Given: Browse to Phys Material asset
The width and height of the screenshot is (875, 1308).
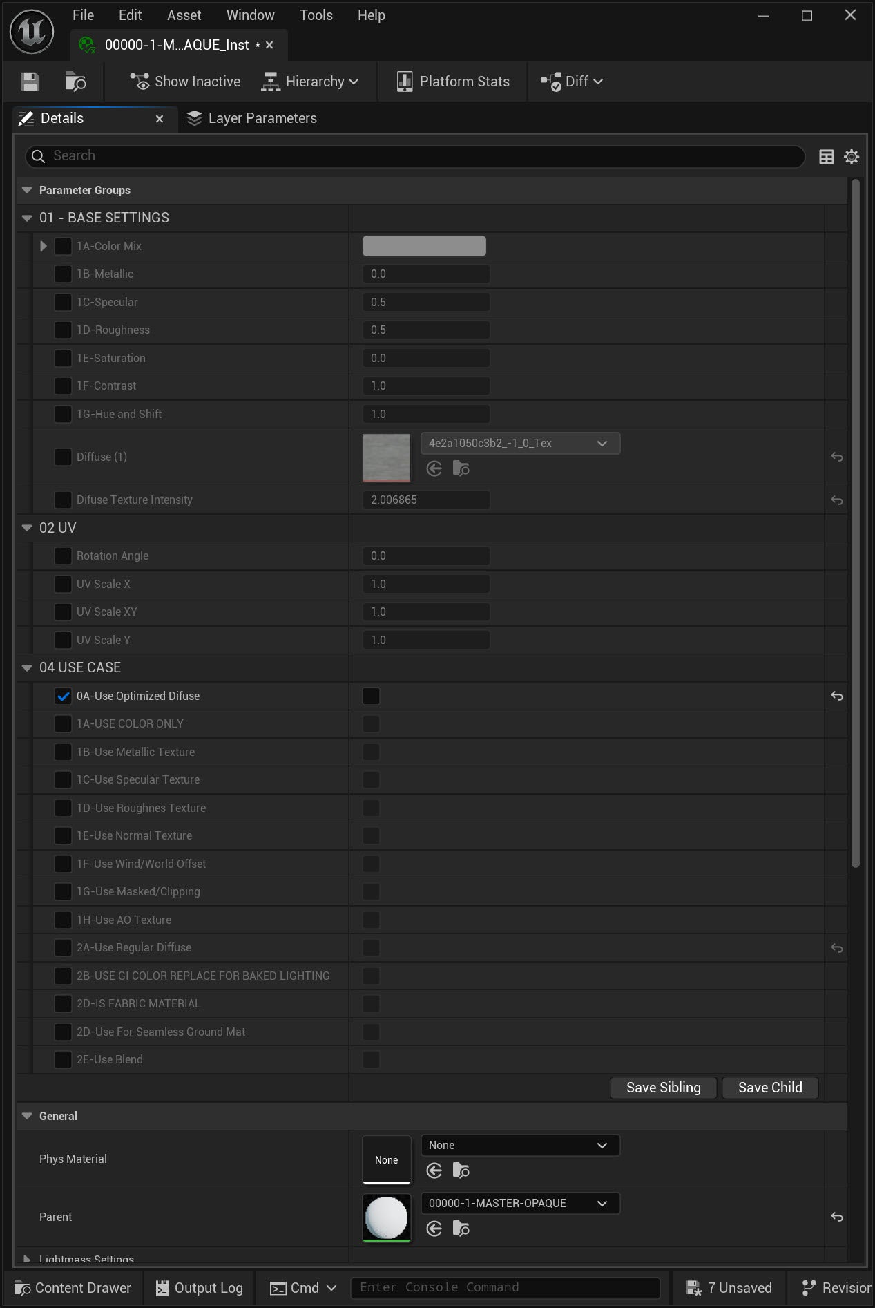Looking at the screenshot, I should click(461, 1170).
